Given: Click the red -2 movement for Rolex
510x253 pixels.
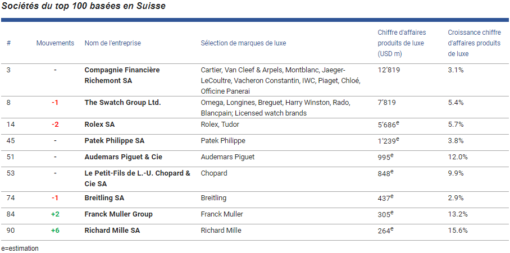Looking at the screenshot, I should click(x=55, y=125).
